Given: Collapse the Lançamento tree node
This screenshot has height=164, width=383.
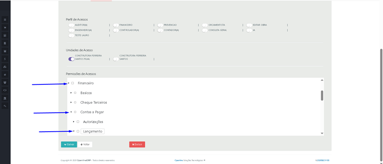Looking at the screenshot, I should tap(74, 131).
